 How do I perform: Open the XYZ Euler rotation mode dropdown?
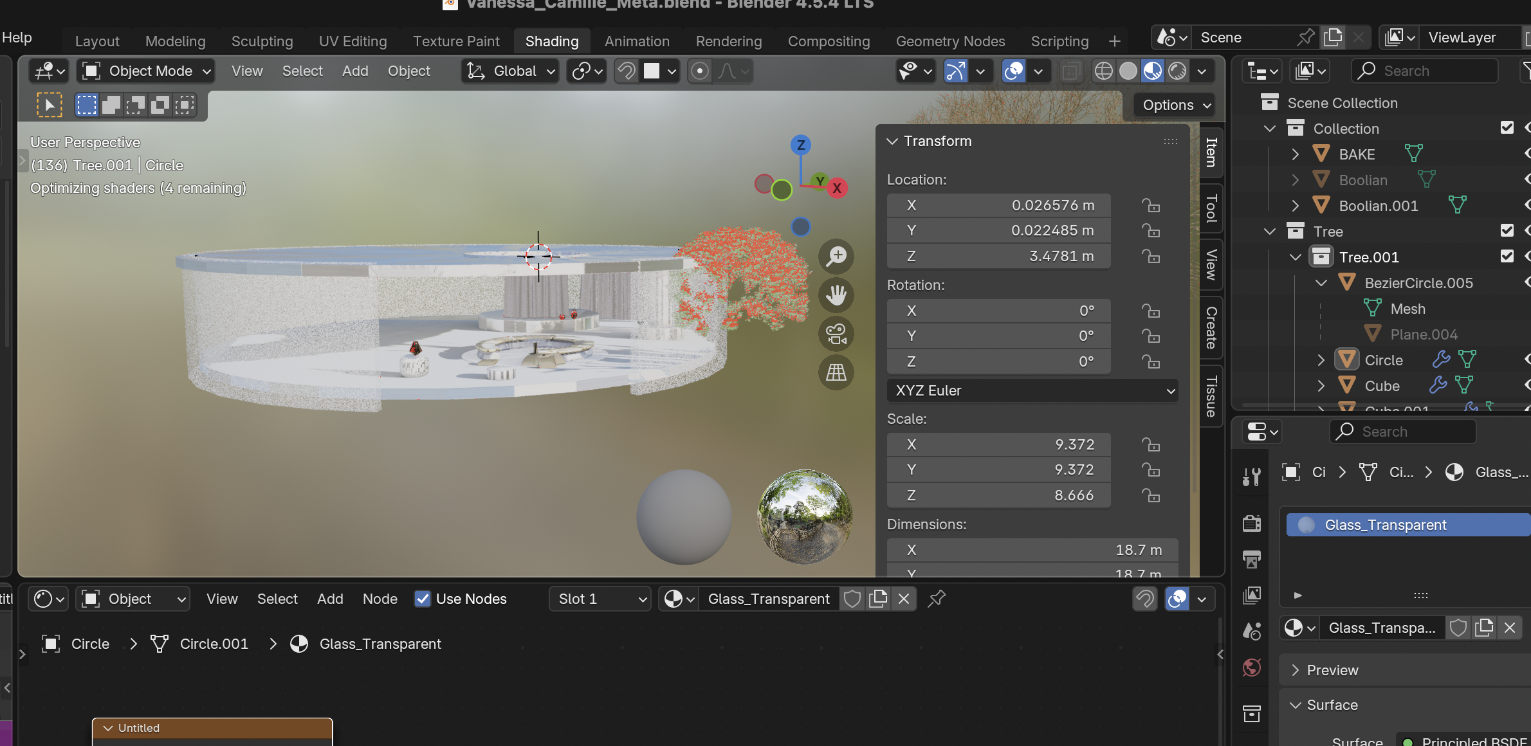pyautogui.click(x=1032, y=390)
